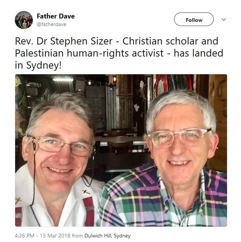Click the ceiling fluorescent light in photo
Viewport: 241px width, 242px height.
coord(63,80)
